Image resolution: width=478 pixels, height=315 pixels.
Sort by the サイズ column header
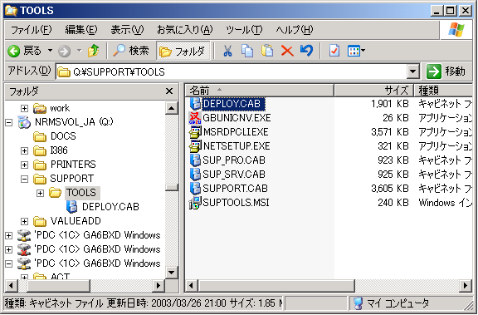point(373,91)
